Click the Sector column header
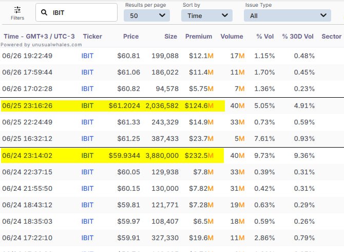This screenshot has height=252, width=344. pyautogui.click(x=332, y=36)
